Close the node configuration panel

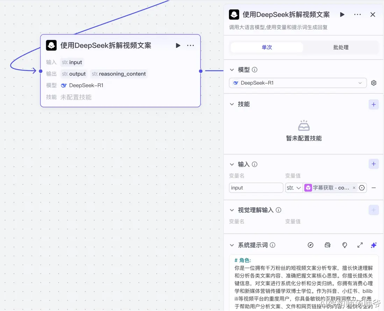pos(373,15)
